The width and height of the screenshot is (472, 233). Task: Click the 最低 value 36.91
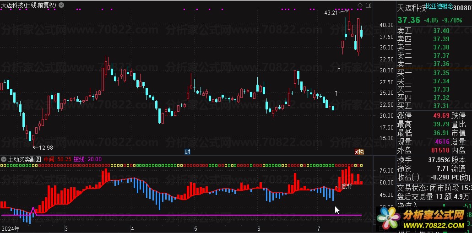coord(441,133)
